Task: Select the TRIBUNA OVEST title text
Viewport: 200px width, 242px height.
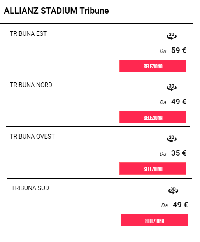Action: (32, 137)
